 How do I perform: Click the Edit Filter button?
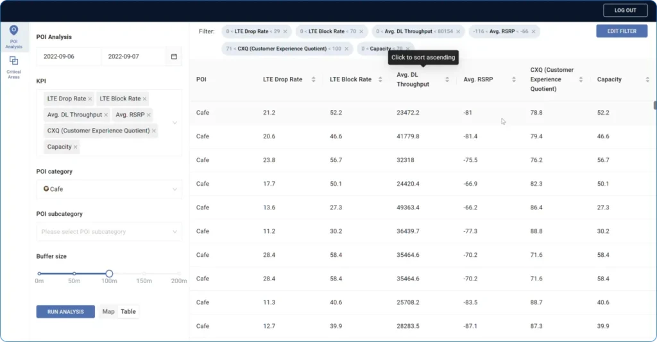(x=621, y=31)
